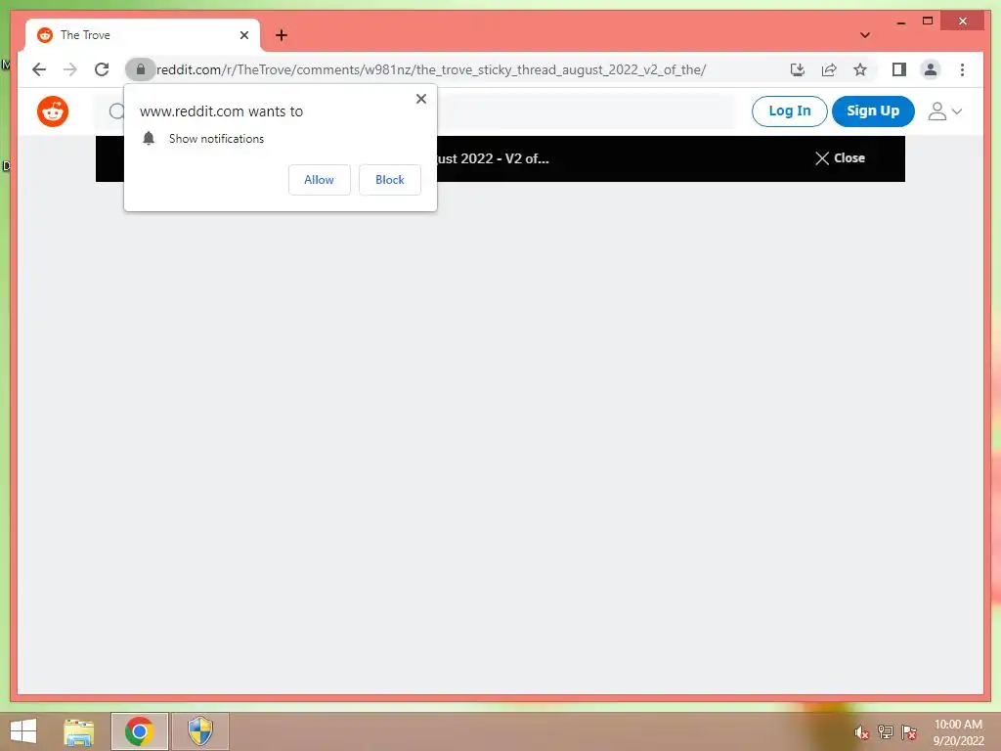Viewport: 1001px width, 751px height.
Task: Click the muted volume tray icon
Action: 861,732
